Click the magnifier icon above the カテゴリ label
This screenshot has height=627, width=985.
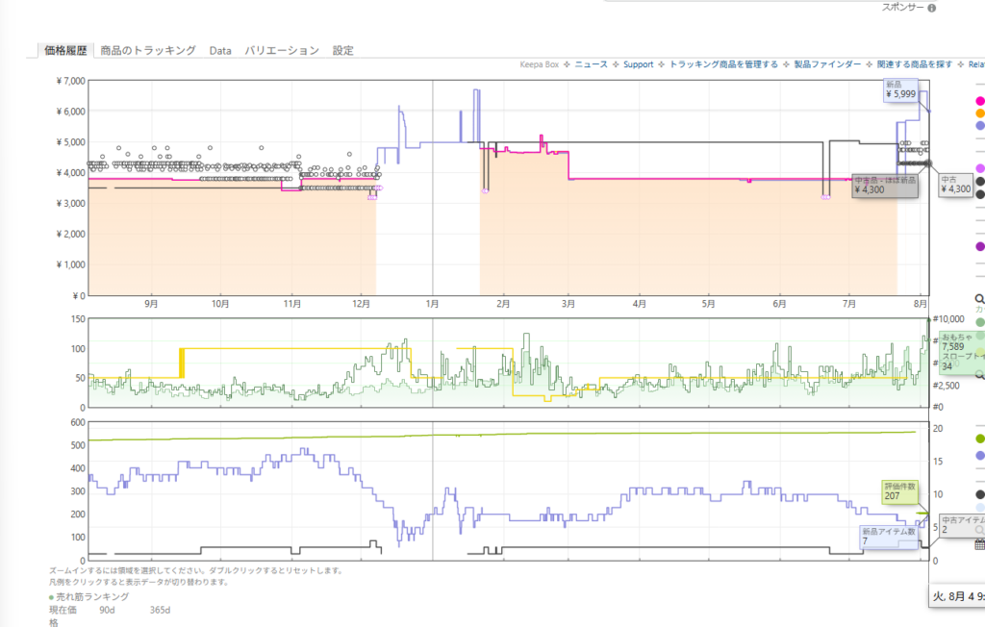coord(979,299)
